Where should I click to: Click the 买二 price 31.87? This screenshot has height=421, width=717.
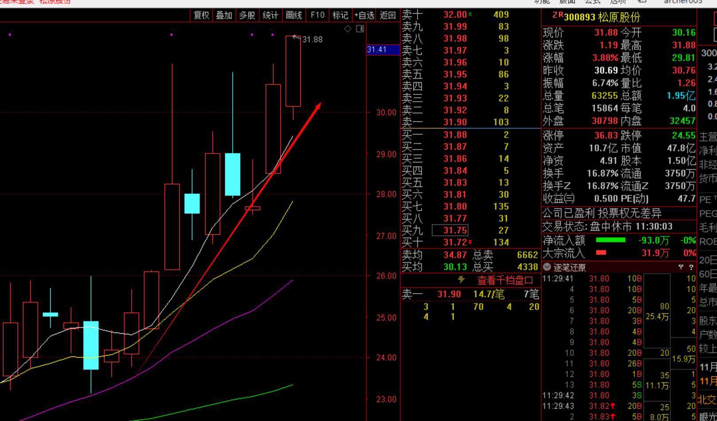tap(455, 147)
